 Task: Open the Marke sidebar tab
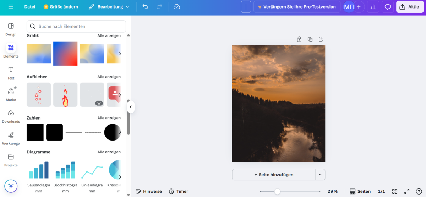[x=11, y=95]
